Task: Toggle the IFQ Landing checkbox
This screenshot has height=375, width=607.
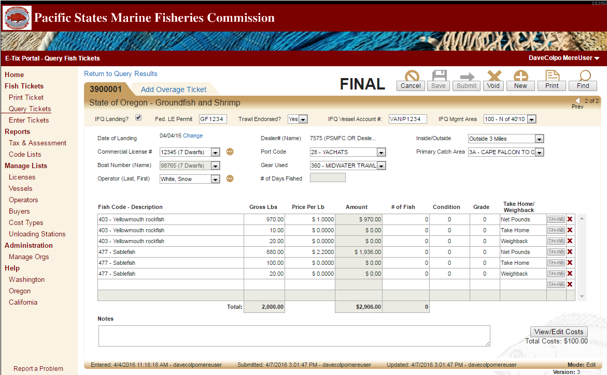Action: coord(138,118)
